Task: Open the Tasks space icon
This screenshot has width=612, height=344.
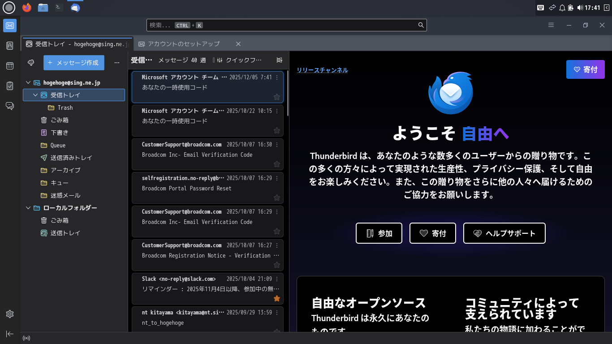Action: [10, 86]
